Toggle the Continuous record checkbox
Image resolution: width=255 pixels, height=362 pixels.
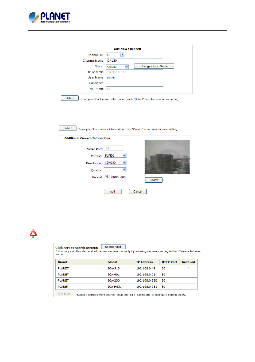pyautogui.click(x=106, y=177)
